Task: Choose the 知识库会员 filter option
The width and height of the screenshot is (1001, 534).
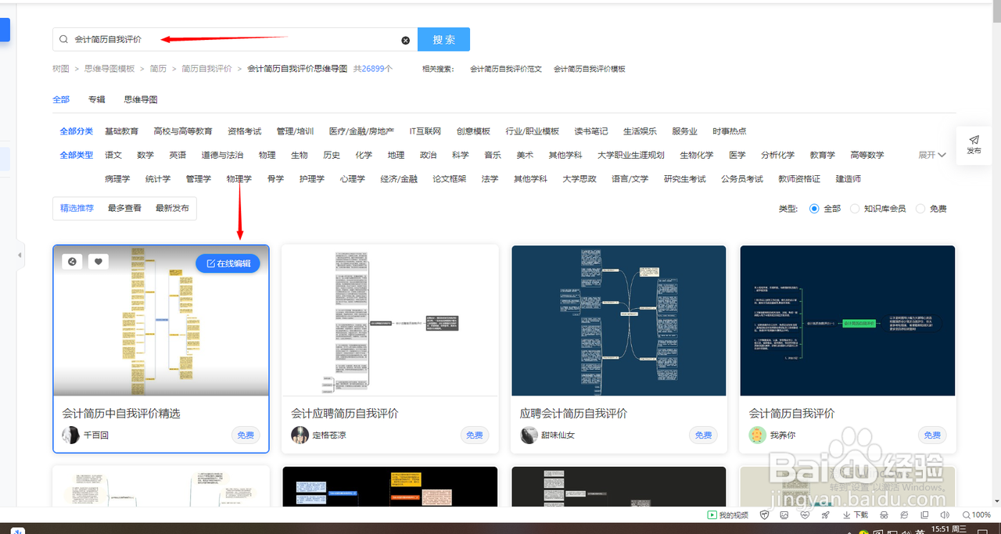Action: click(x=854, y=208)
